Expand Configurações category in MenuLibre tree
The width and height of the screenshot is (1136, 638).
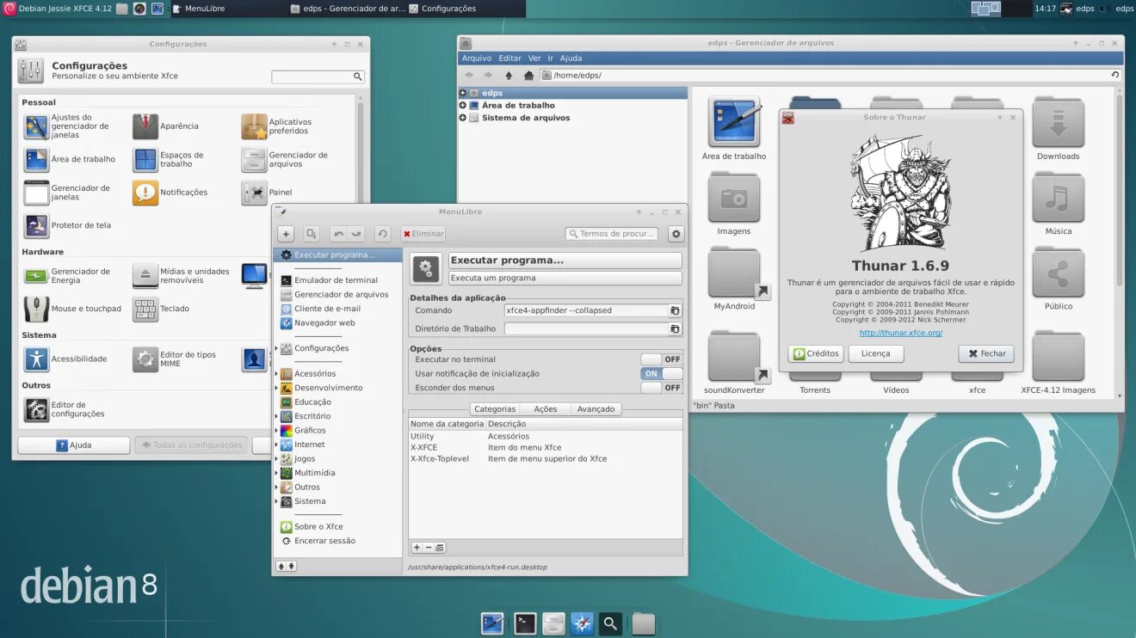[276, 348]
